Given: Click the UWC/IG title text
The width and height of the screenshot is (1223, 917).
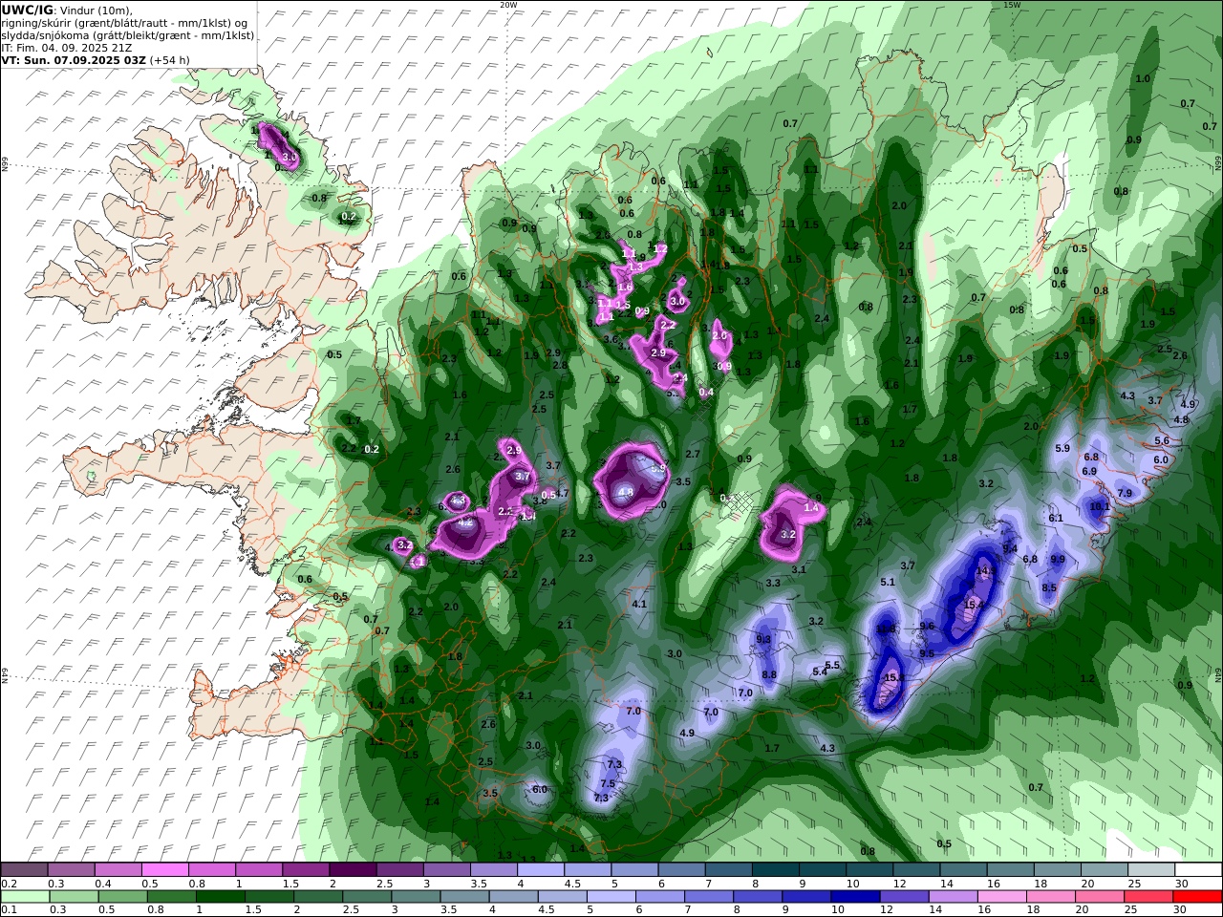Looking at the screenshot, I should pos(28,10).
